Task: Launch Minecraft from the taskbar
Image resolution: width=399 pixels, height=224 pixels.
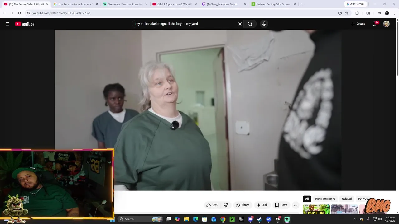Action: tap(232, 219)
